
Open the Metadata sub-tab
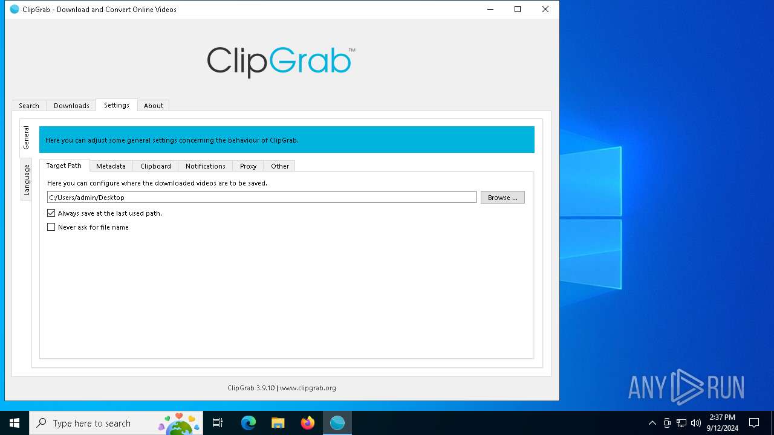pos(111,166)
